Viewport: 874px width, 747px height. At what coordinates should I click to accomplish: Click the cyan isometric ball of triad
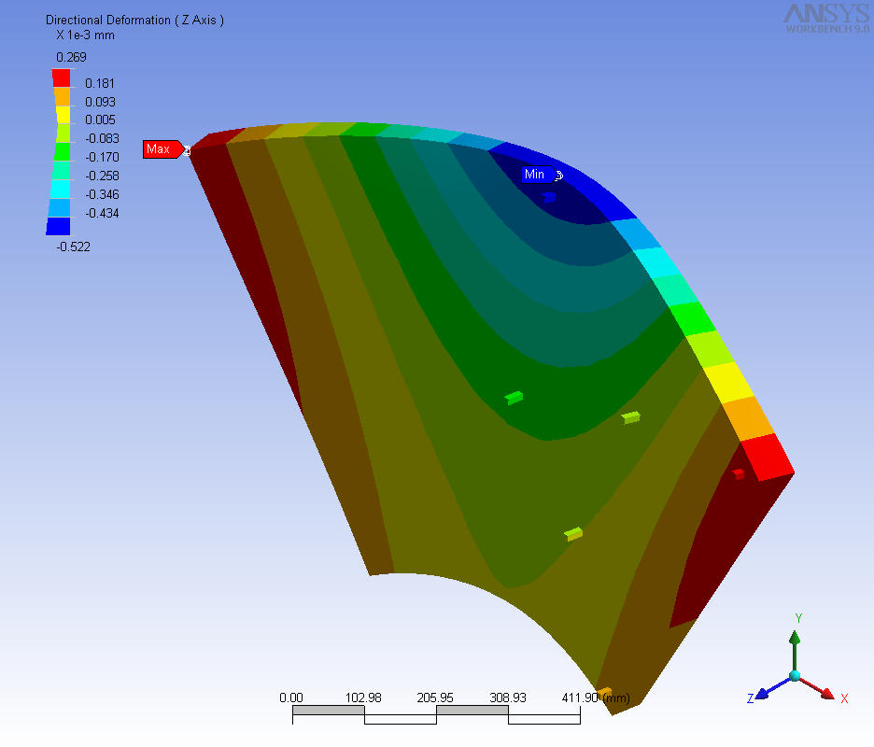(x=795, y=676)
